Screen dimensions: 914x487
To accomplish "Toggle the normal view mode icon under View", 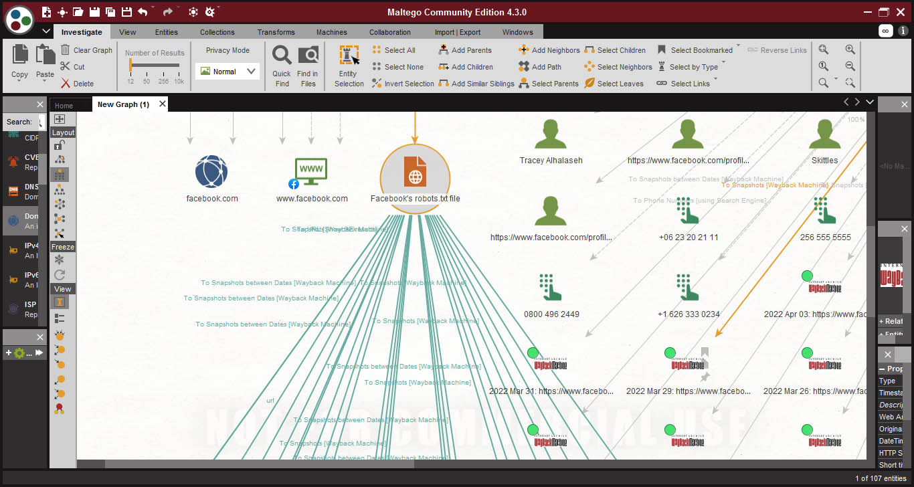I will tap(60, 302).
